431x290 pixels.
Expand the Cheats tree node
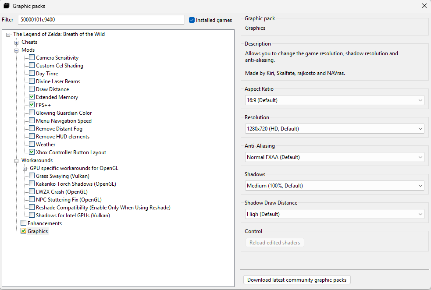17,42
